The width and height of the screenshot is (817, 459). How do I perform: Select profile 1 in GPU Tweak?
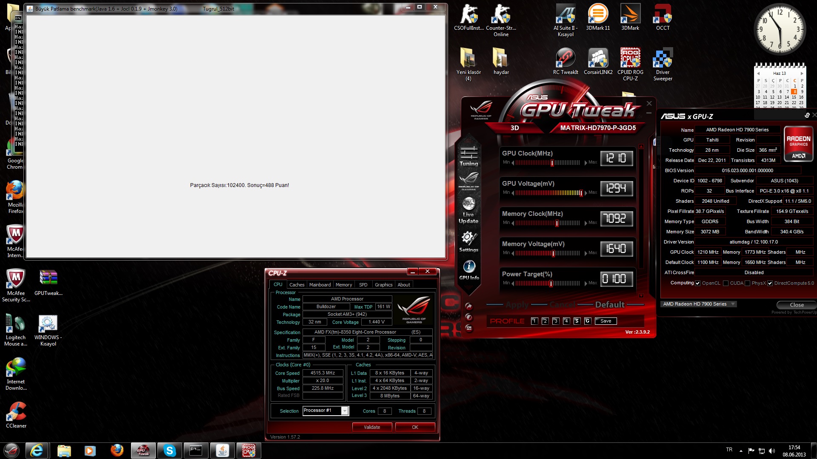point(534,321)
